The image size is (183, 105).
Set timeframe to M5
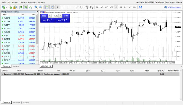[102, 7]
